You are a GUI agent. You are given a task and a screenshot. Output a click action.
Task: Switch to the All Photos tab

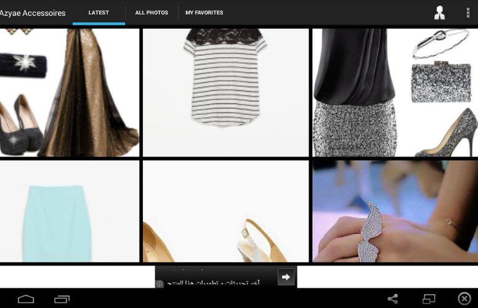tap(152, 13)
